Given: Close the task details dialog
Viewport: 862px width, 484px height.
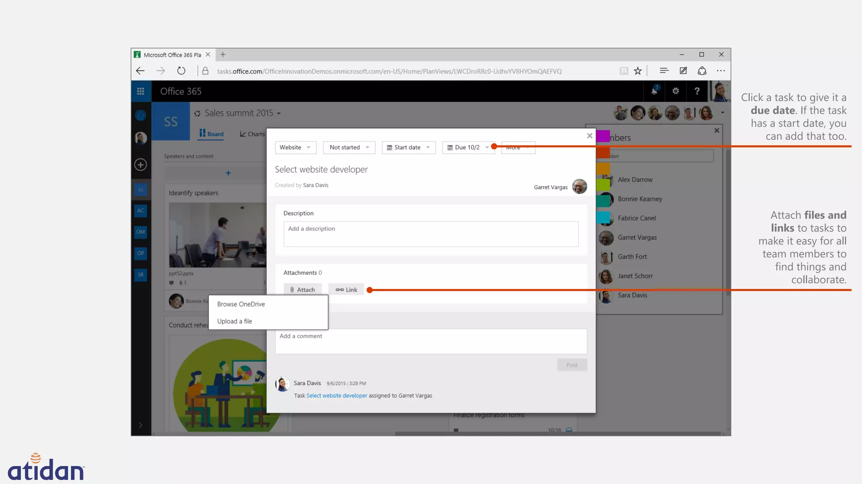Looking at the screenshot, I should point(590,136).
